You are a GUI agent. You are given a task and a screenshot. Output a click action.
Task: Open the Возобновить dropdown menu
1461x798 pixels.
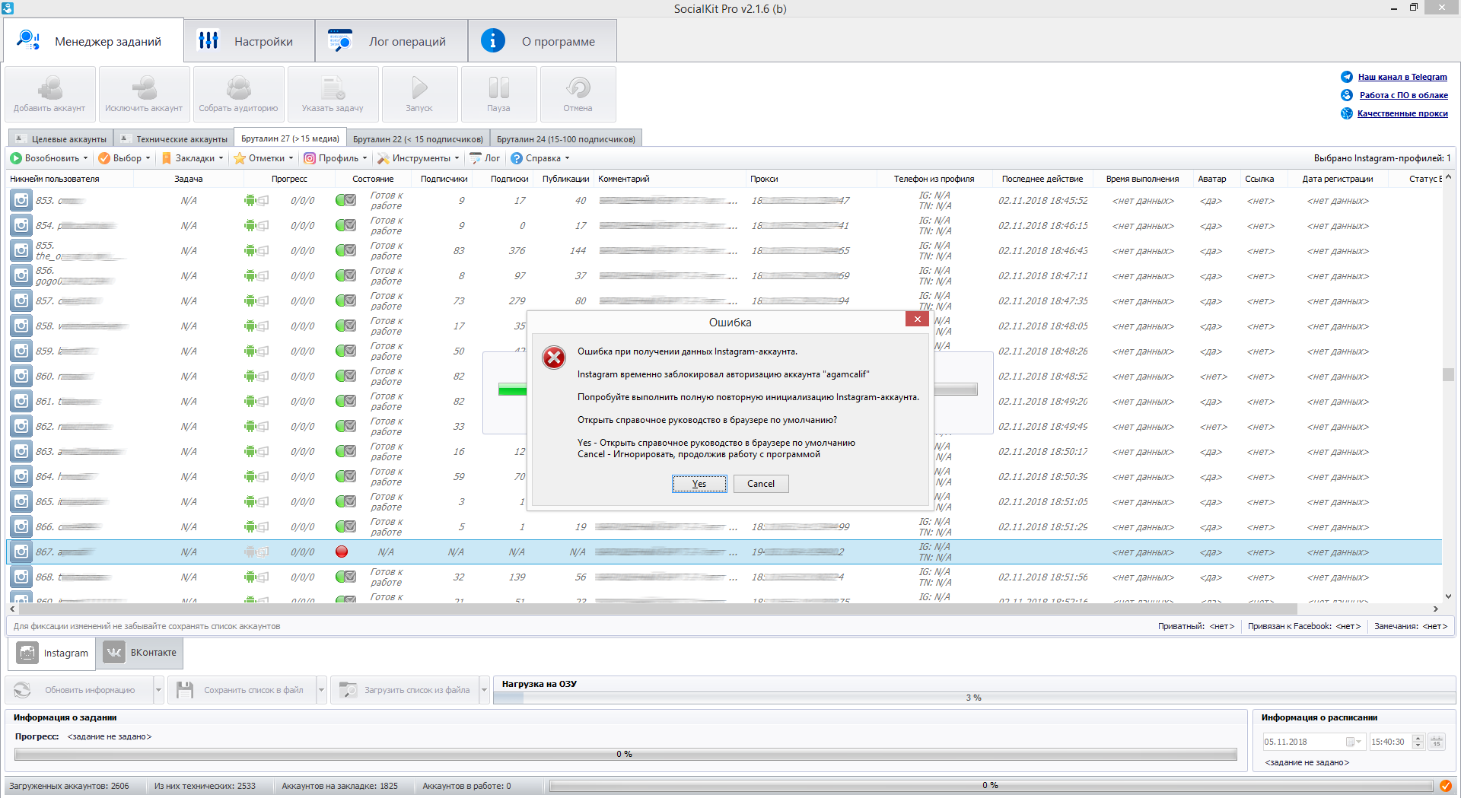tap(49, 158)
